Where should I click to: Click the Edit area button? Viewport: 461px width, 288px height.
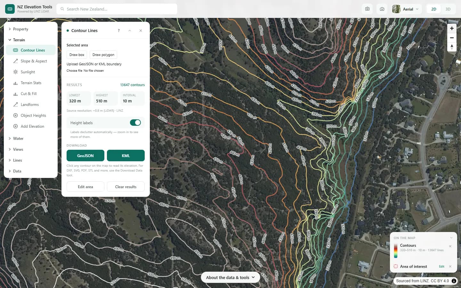(x=85, y=187)
